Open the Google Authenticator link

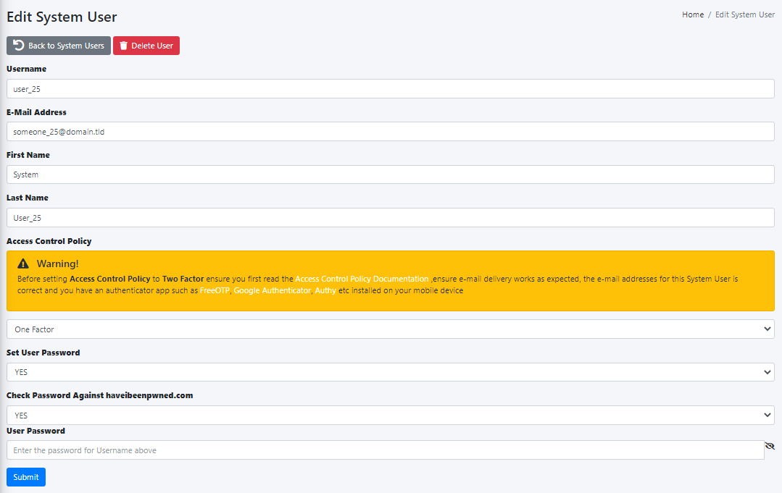point(273,290)
